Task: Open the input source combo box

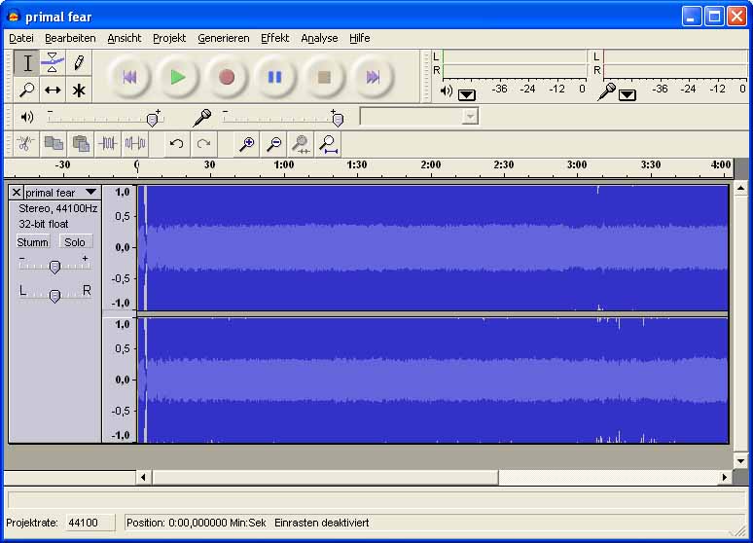Action: coord(419,117)
